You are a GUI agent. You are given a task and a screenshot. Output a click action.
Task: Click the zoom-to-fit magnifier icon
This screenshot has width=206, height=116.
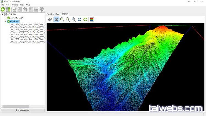tap(74, 19)
